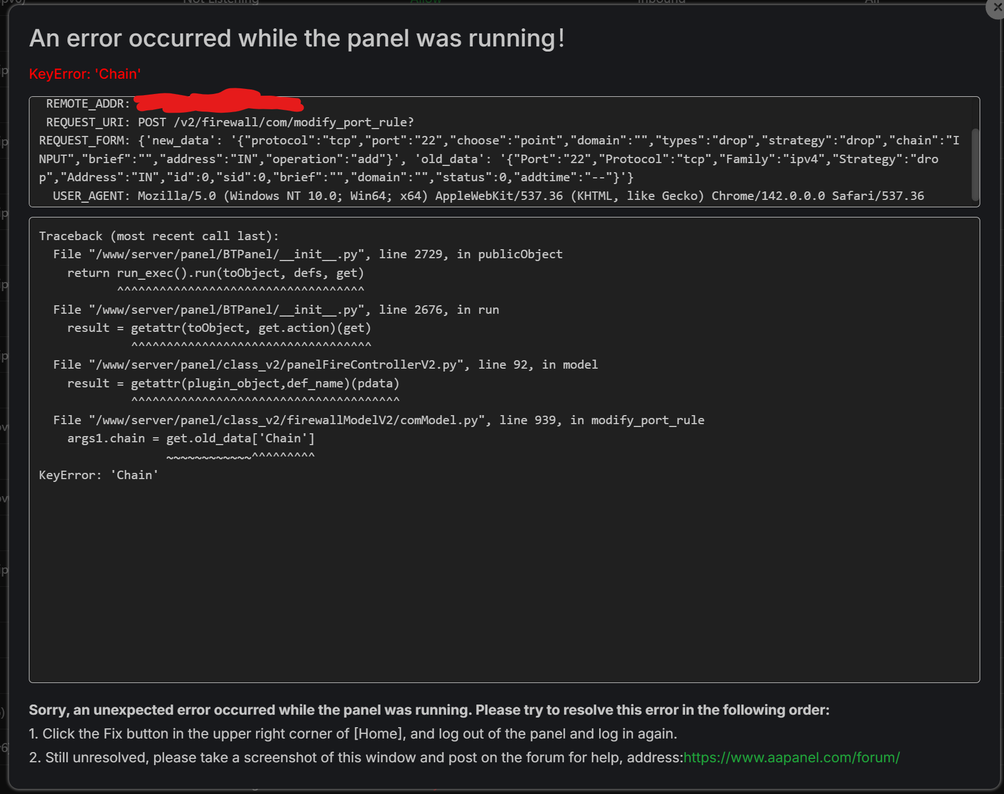Click the USER_AGENT Mozilla line
The height and width of the screenshot is (794, 1004).
pos(488,196)
